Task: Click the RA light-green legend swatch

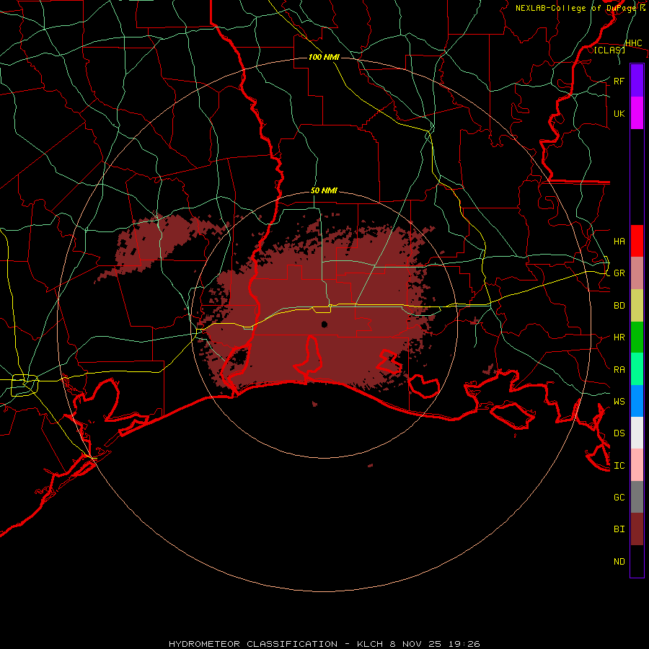Action: point(637,369)
